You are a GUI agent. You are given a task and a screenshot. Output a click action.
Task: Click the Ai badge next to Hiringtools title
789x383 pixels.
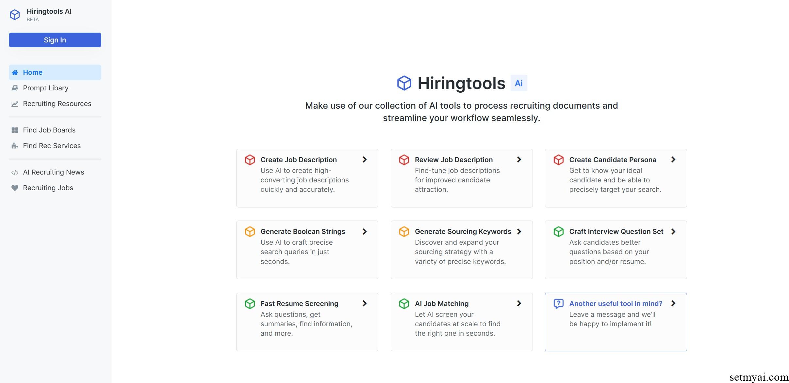[519, 83]
